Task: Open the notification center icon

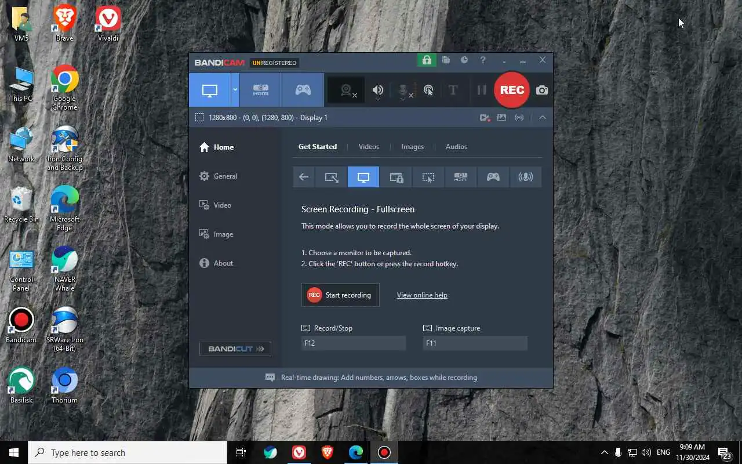Action: pyautogui.click(x=724, y=452)
